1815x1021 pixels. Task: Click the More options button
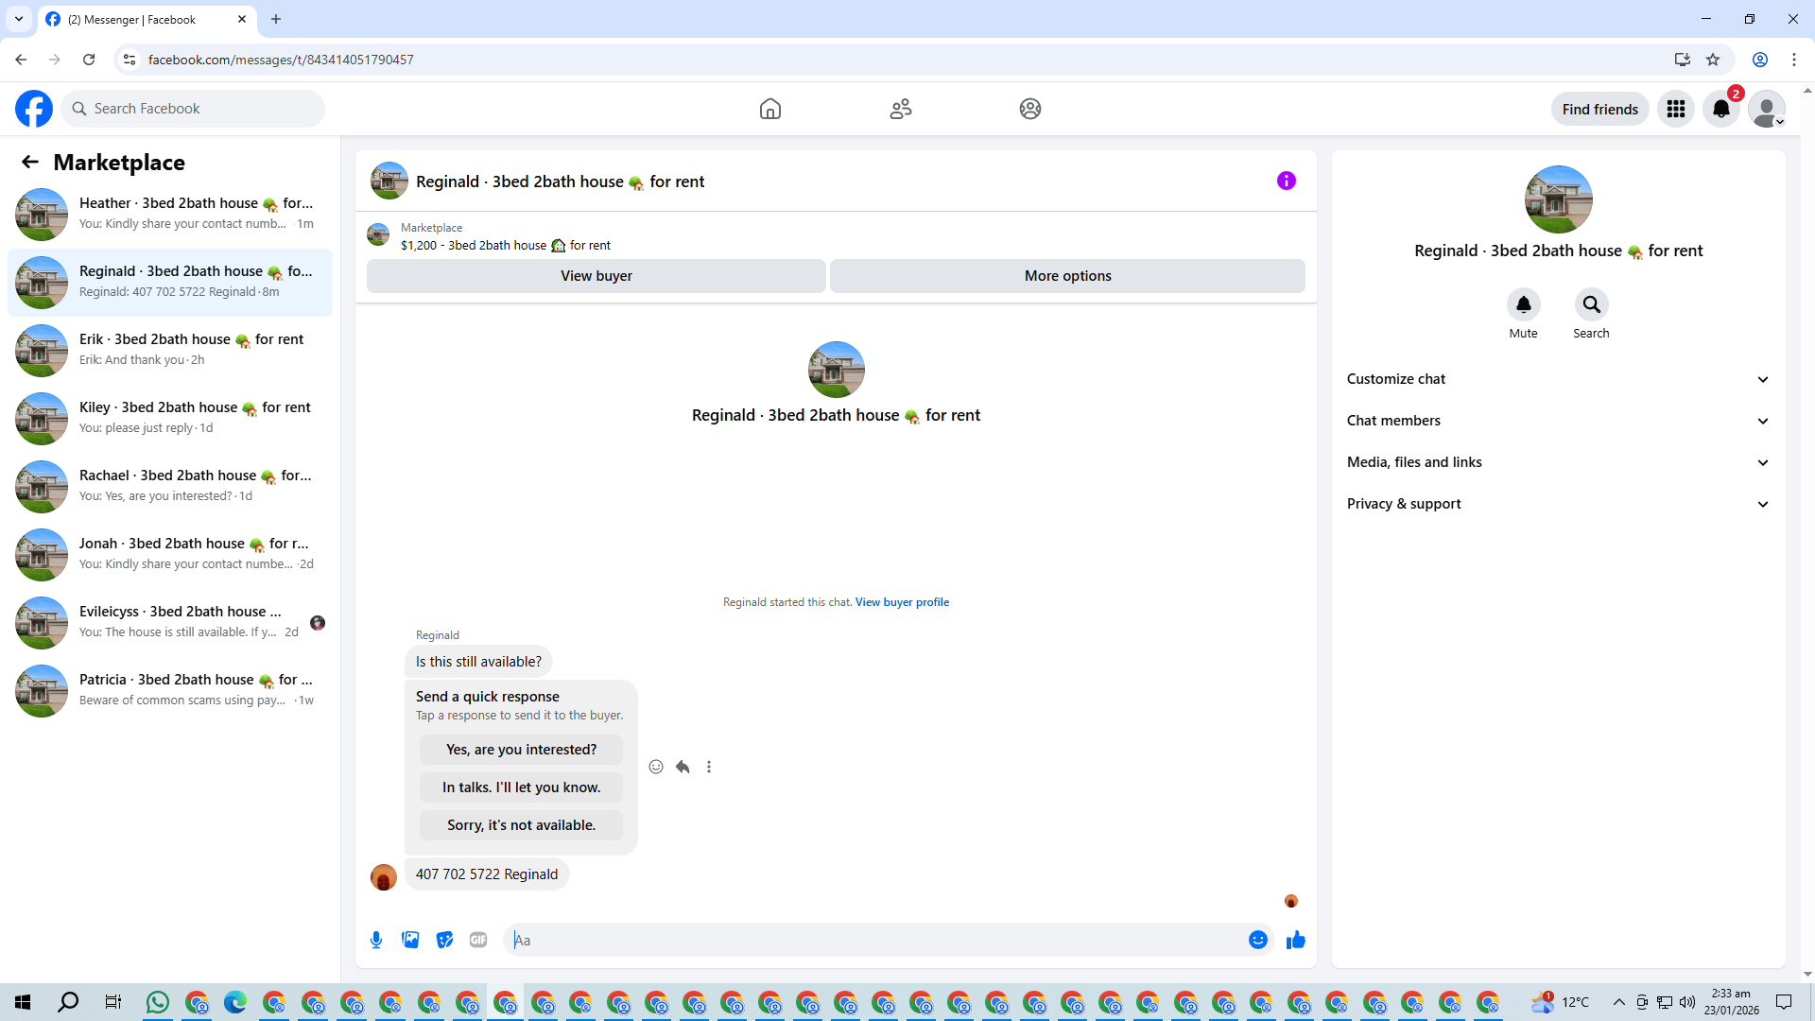coord(1068,276)
